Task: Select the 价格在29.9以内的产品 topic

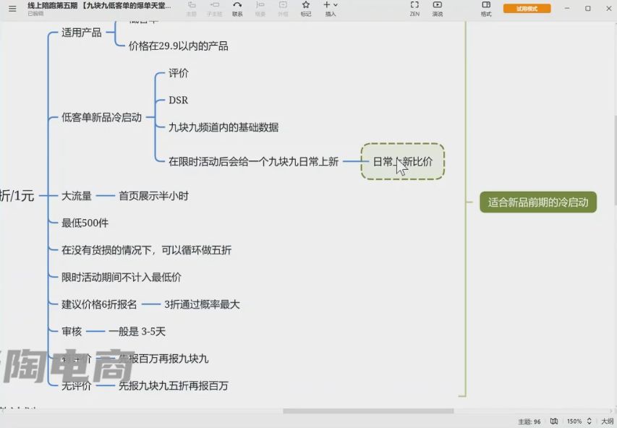Action: click(178, 46)
